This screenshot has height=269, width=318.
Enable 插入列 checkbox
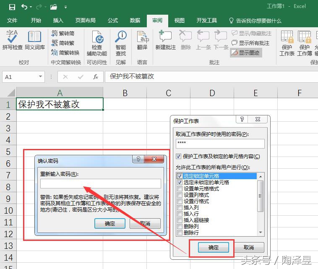[x=180, y=207]
